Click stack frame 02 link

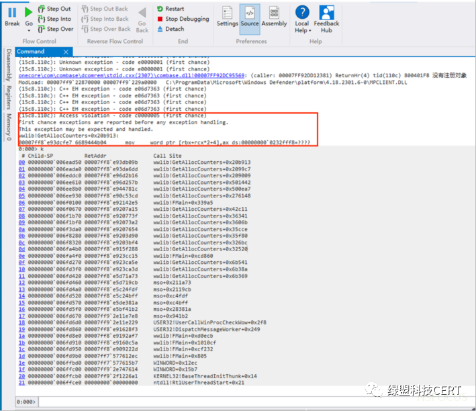pos(21,175)
